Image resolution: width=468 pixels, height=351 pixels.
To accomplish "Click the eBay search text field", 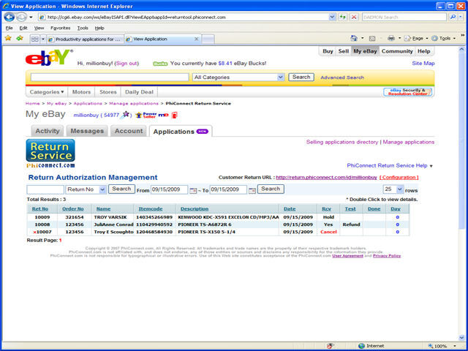I will click(x=110, y=78).
